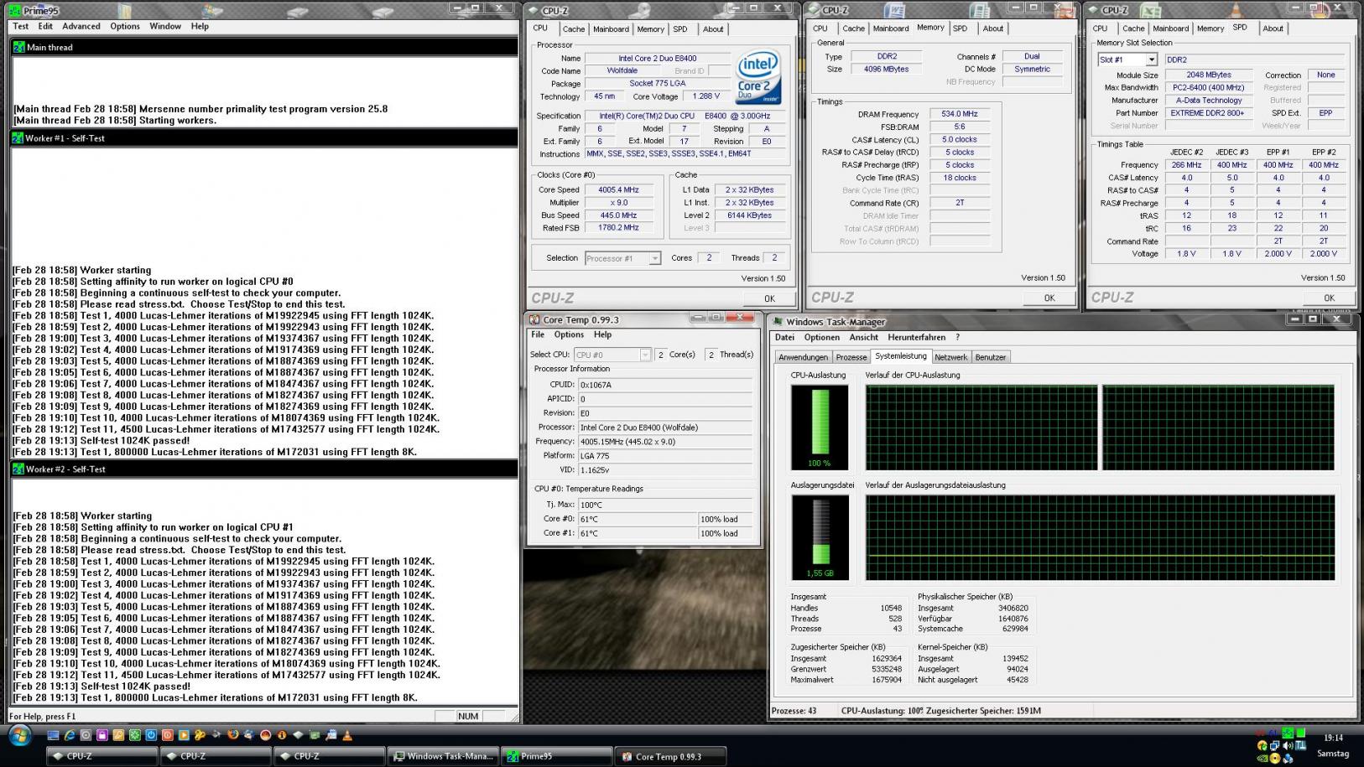Click the VID value 1.1625v in Core Temp

tap(666, 470)
